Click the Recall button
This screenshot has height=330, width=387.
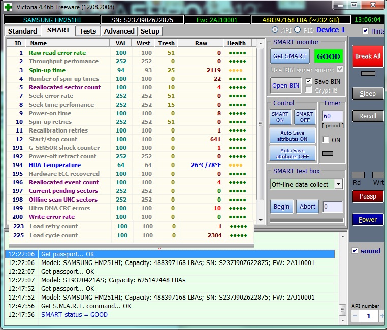coord(368,116)
